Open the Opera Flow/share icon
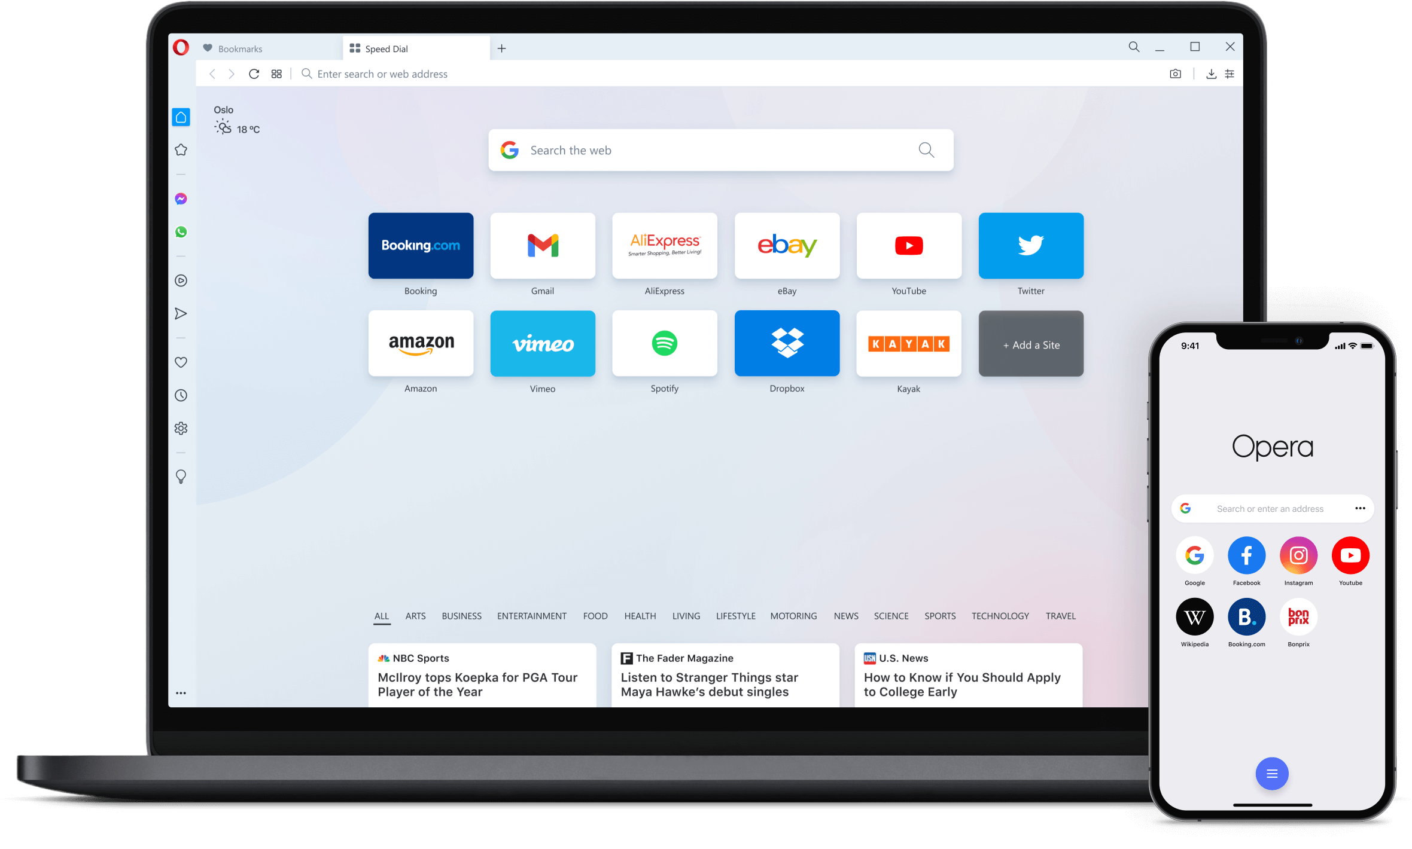This screenshot has width=1412, height=849. 181,314
